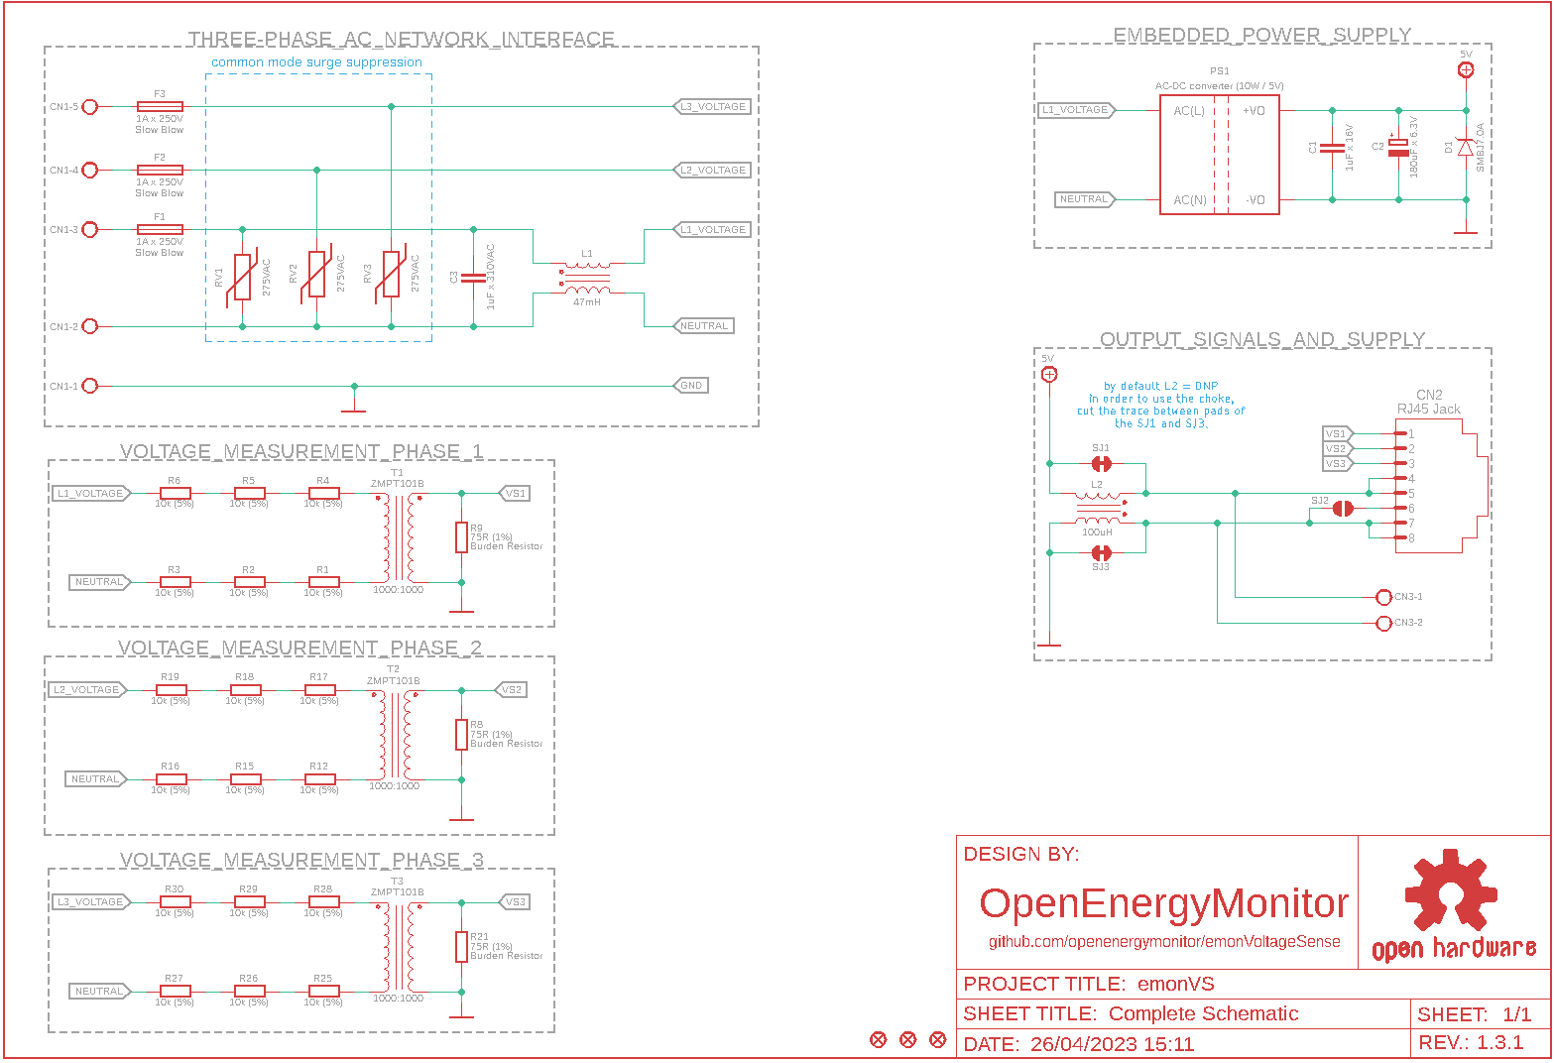
Task: Click NEUTRAL label beside choke L1
Action: click(704, 325)
